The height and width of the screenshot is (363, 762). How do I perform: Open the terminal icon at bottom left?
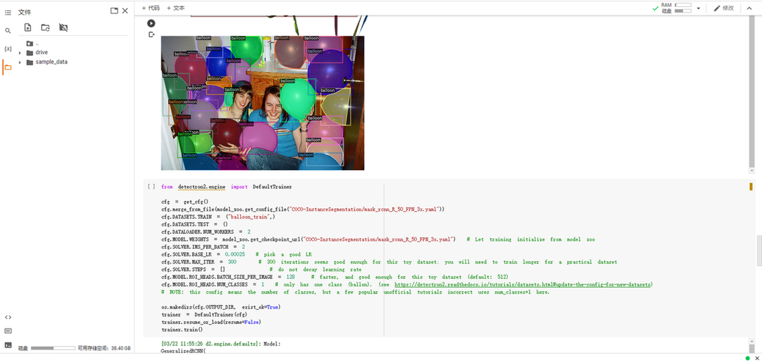[8, 345]
